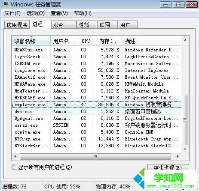Screen dimensions: 199x191
Task: Minimize the Task Manager window
Action: [166, 5]
